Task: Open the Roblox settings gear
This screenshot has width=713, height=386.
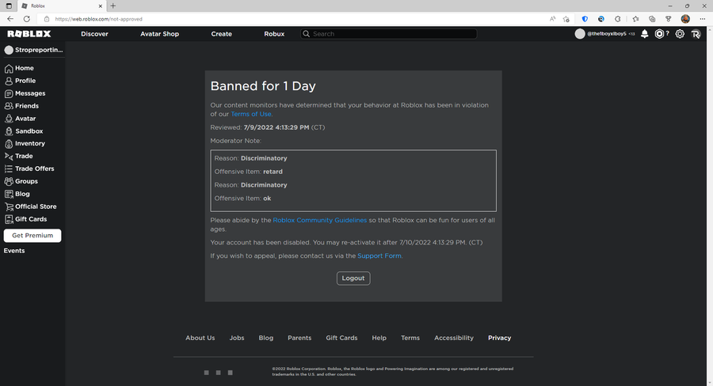Action: click(x=680, y=34)
